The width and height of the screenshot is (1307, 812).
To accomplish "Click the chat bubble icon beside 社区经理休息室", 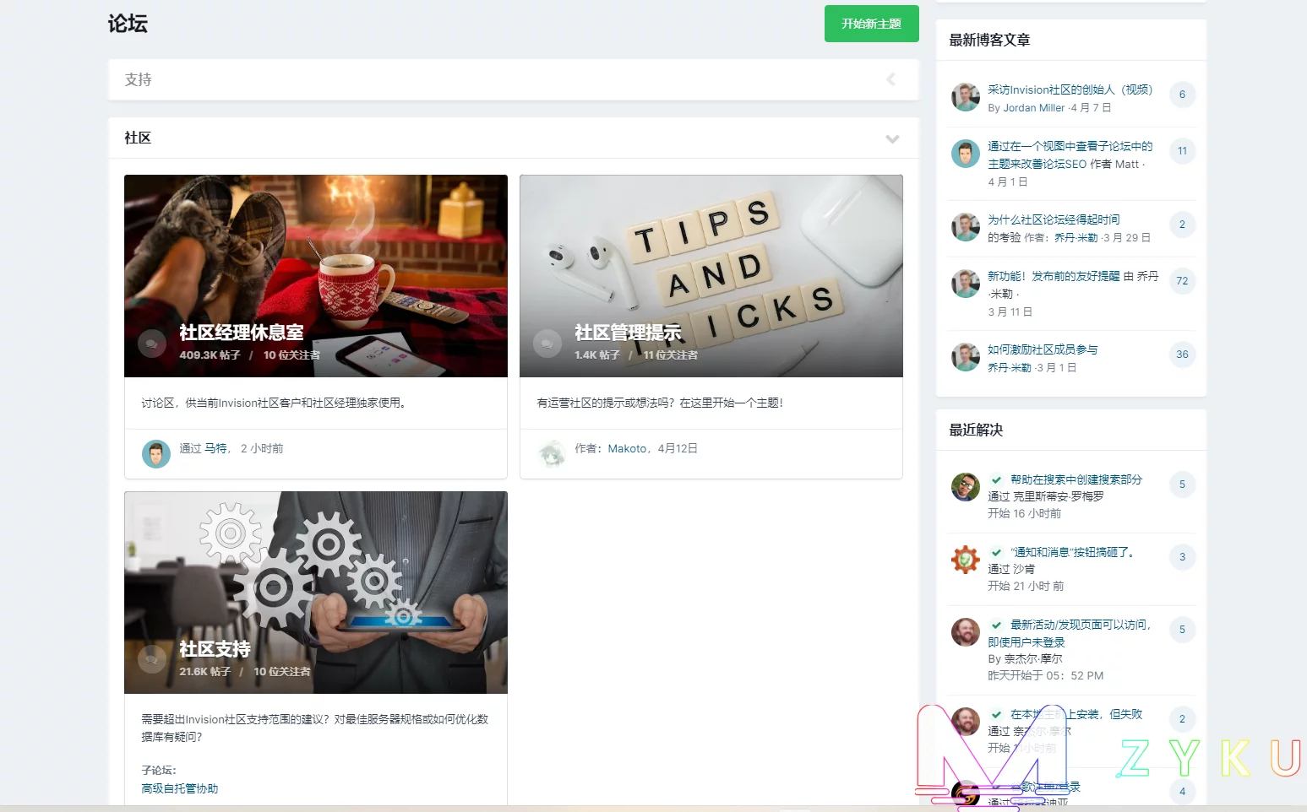I will (152, 344).
